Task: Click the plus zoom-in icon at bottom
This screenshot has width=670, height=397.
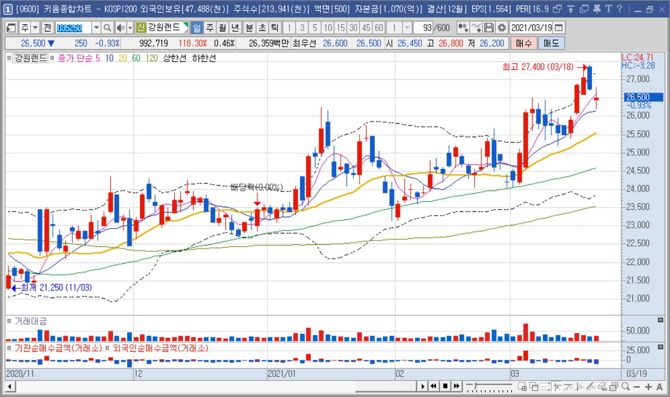Action: coord(648,386)
